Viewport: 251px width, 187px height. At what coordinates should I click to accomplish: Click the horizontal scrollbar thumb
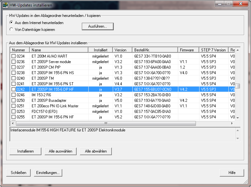pos(106,123)
